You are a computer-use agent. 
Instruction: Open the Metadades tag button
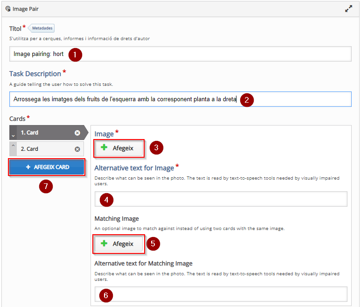(41, 28)
